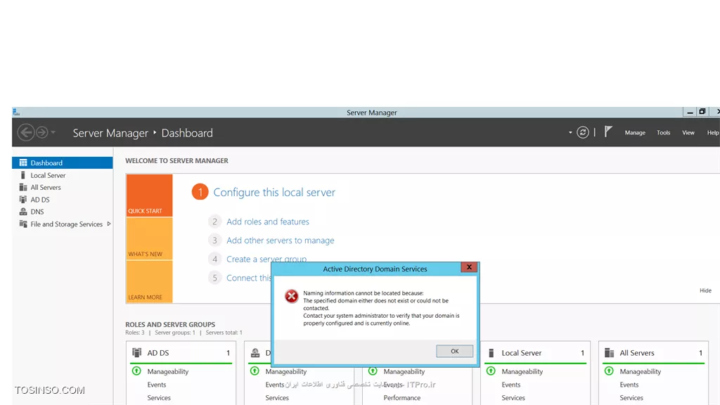Click the Local Server tile title text
This screenshot has width=720, height=405.
click(x=521, y=353)
